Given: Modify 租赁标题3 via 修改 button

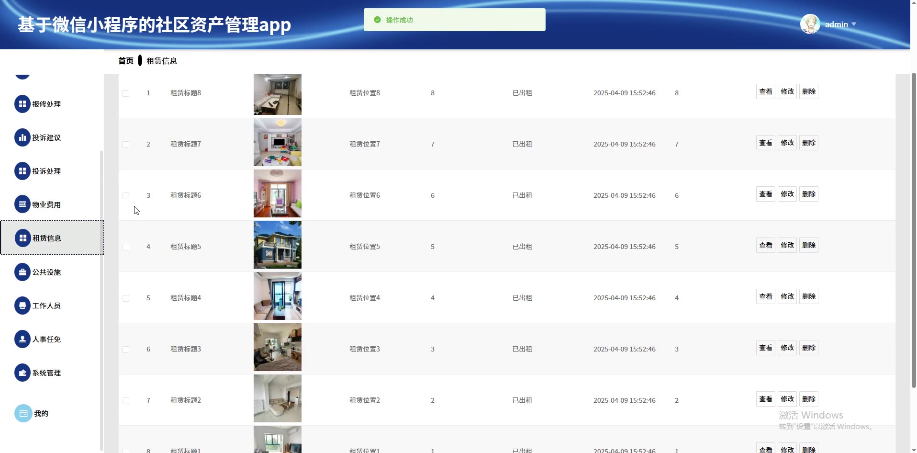Looking at the screenshot, I should tap(787, 348).
